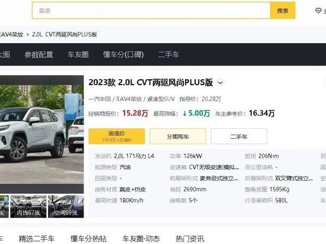Open the 二手车 tab in the dark navigation bar
This screenshot has width=326, height=244.
168,54
